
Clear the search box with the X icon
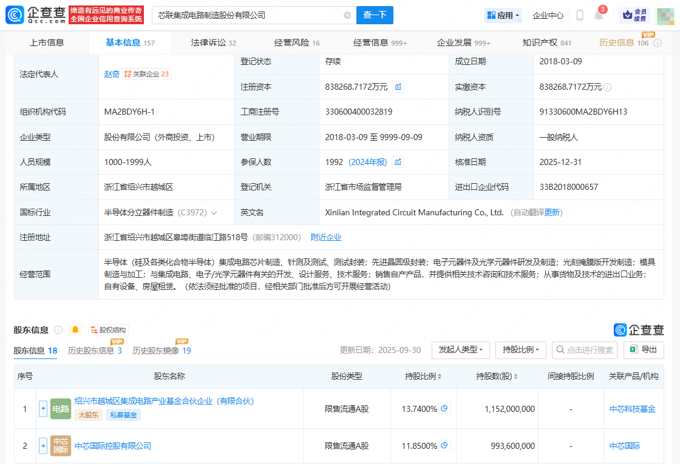tap(347, 15)
